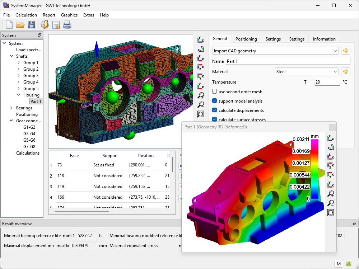Zoom in on the deformed geometry window
This screenshot has width=359, height=269.
tap(330, 194)
